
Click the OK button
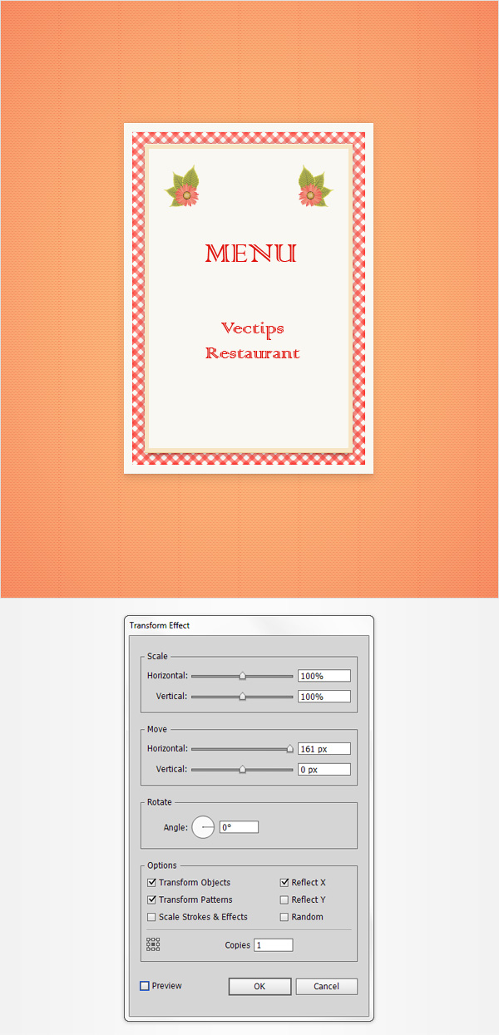tap(259, 987)
